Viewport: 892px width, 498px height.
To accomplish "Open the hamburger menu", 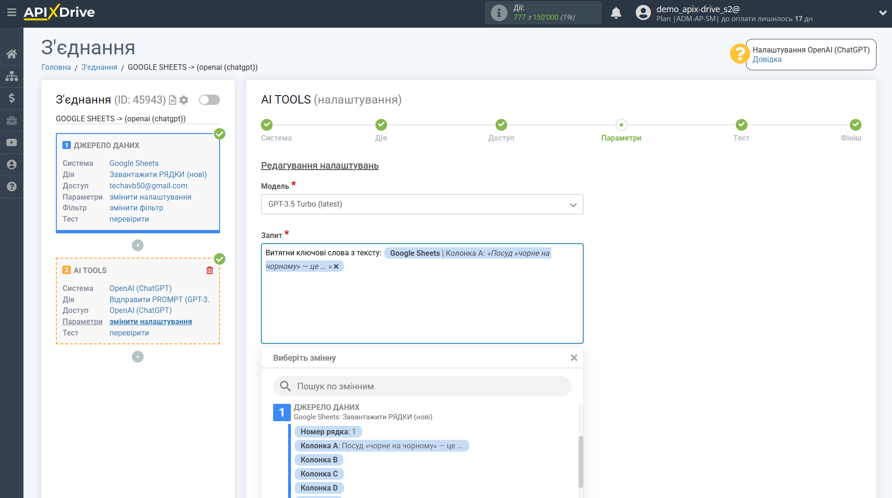I will point(12,13).
